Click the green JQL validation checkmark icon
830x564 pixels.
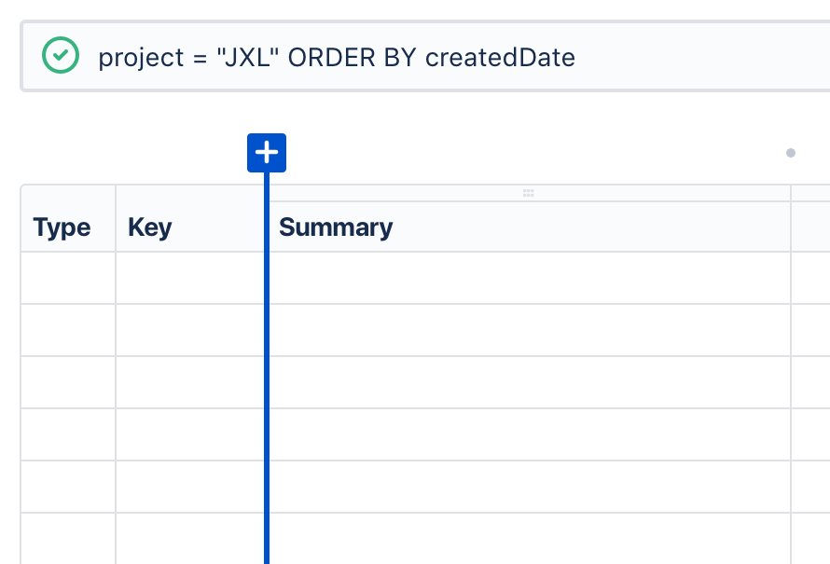[x=61, y=55]
